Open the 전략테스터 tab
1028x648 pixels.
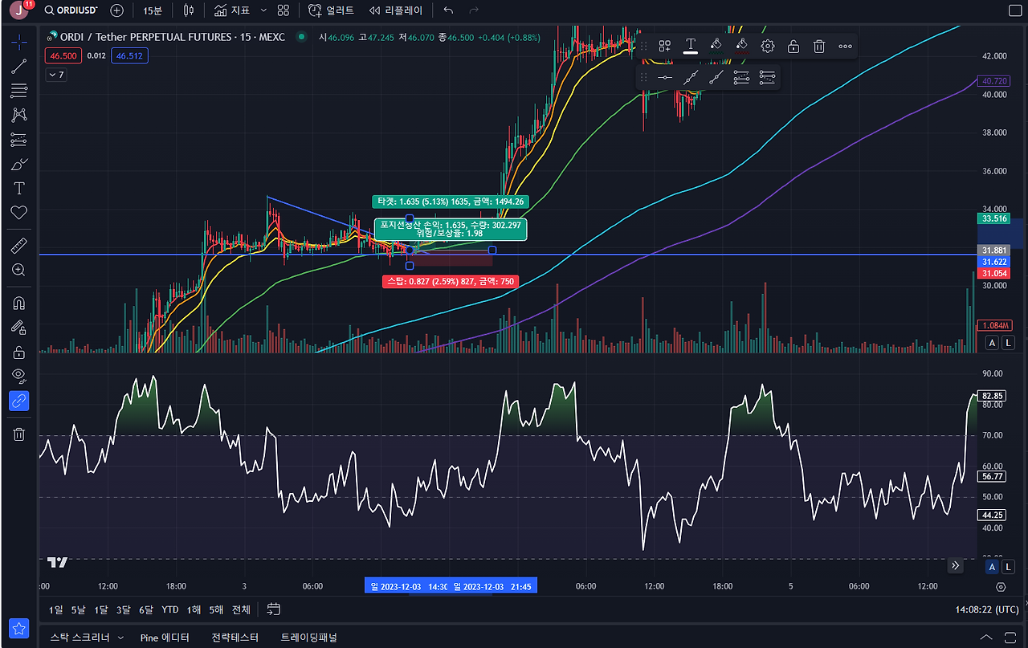[x=235, y=638]
